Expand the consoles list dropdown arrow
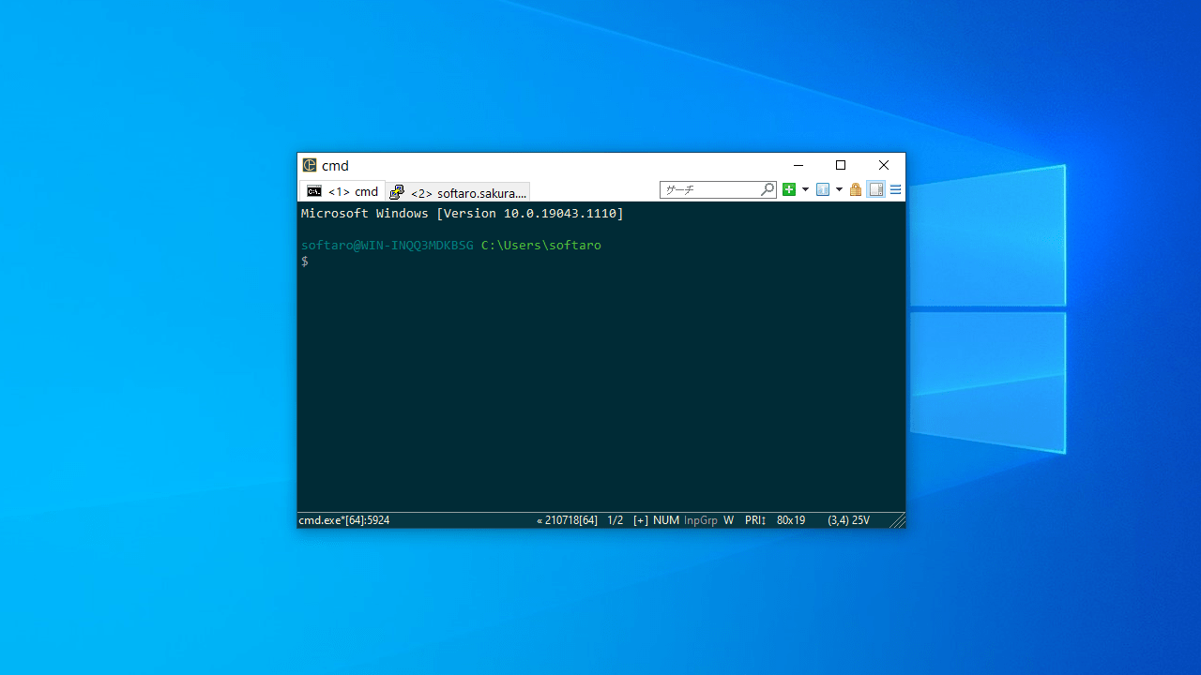Screen dimensions: 1201x675 [839, 190]
